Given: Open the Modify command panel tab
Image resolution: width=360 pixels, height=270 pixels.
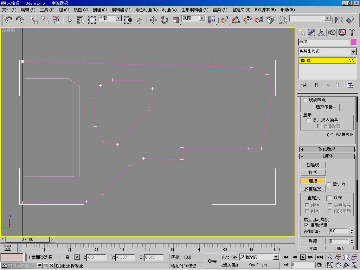Looking at the screenshot, I should (311, 33).
